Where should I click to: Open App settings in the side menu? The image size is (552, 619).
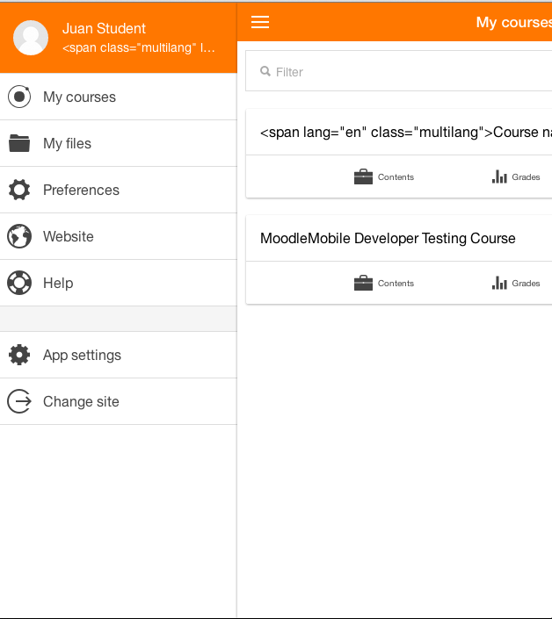[x=119, y=355]
